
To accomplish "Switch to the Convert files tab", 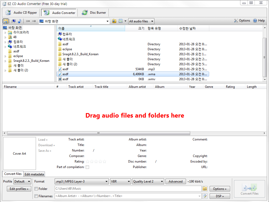I will click(13, 174).
